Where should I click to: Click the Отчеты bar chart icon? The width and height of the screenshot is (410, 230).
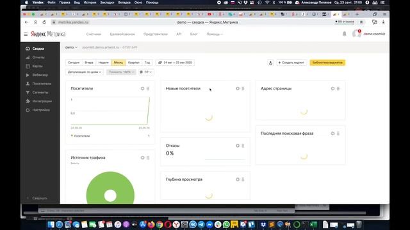28,57
